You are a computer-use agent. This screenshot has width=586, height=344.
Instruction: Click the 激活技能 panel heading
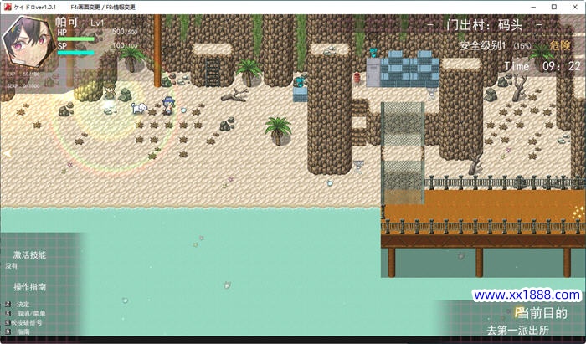pyautogui.click(x=29, y=254)
